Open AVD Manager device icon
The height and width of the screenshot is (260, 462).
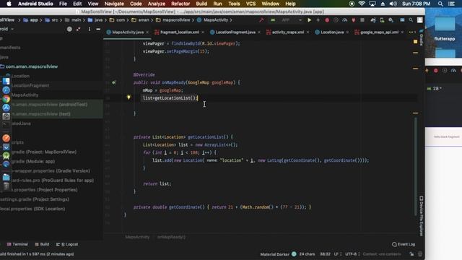(382, 20)
